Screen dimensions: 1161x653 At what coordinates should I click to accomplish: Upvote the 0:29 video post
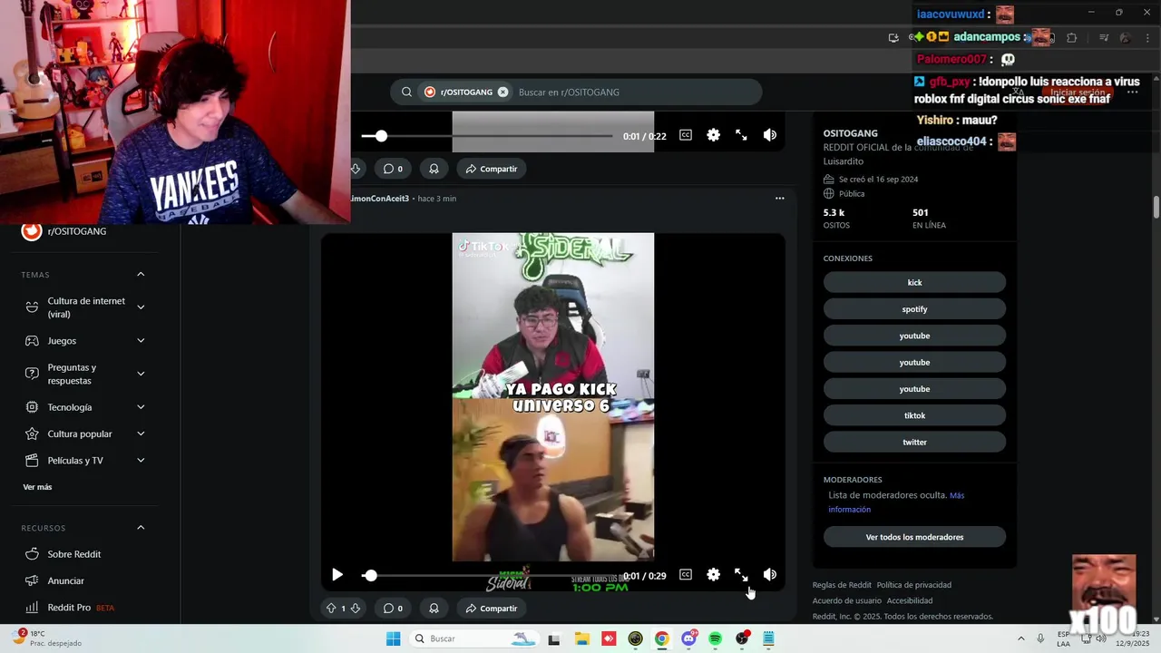tap(331, 609)
